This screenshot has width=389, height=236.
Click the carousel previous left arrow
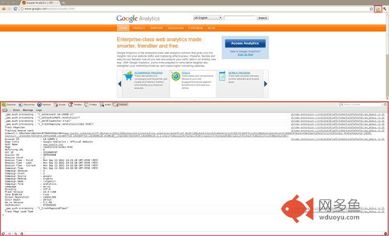coord(120,84)
